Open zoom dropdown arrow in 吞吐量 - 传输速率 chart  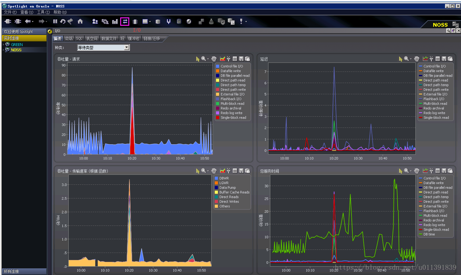point(208,171)
